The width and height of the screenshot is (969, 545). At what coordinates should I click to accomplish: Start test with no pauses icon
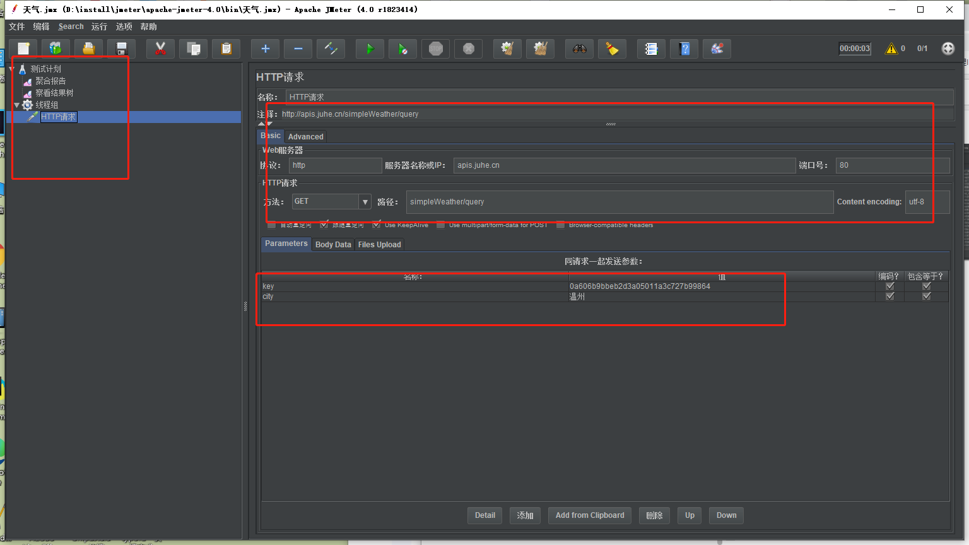point(402,49)
